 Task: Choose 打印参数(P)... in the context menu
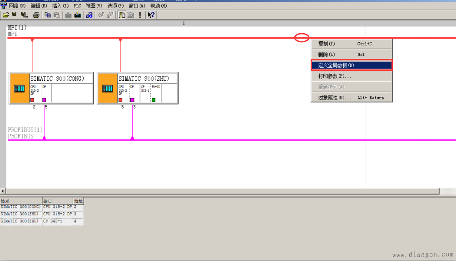(352, 76)
